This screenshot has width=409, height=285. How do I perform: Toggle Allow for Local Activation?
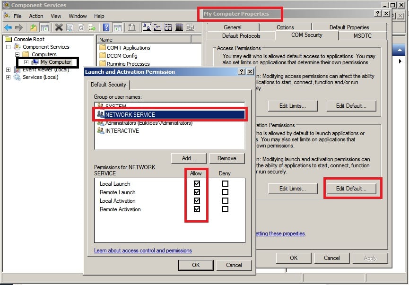(197, 200)
